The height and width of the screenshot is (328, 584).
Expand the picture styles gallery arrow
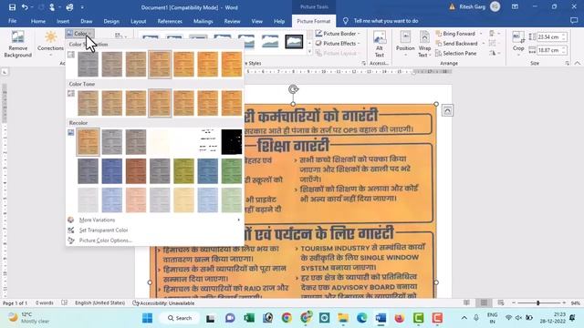pyautogui.click(x=309, y=53)
